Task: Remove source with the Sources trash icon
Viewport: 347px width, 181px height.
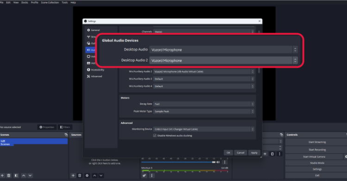Action: [80, 175]
